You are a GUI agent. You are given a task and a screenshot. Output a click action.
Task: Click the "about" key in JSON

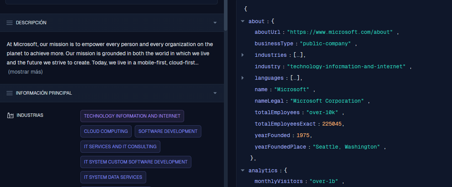click(256, 21)
